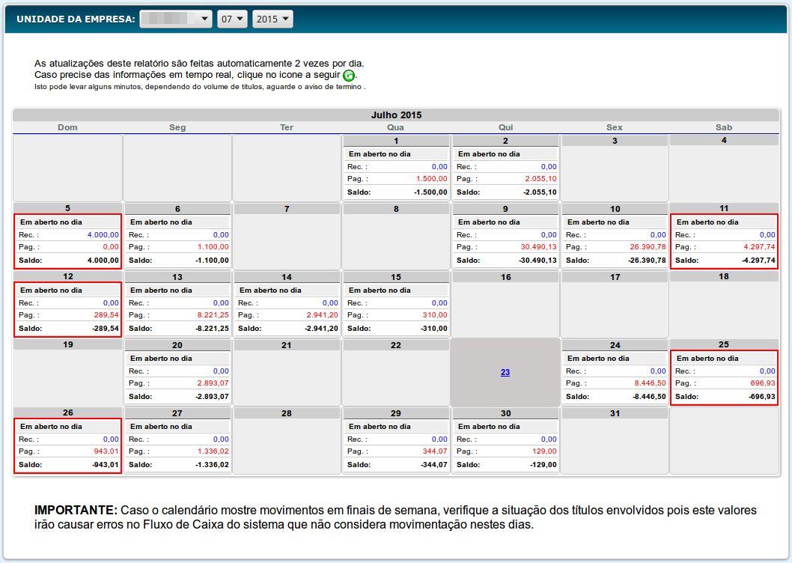Open the Unidade da Empresa dropdown
The height and width of the screenshot is (563, 792).
[x=176, y=19]
